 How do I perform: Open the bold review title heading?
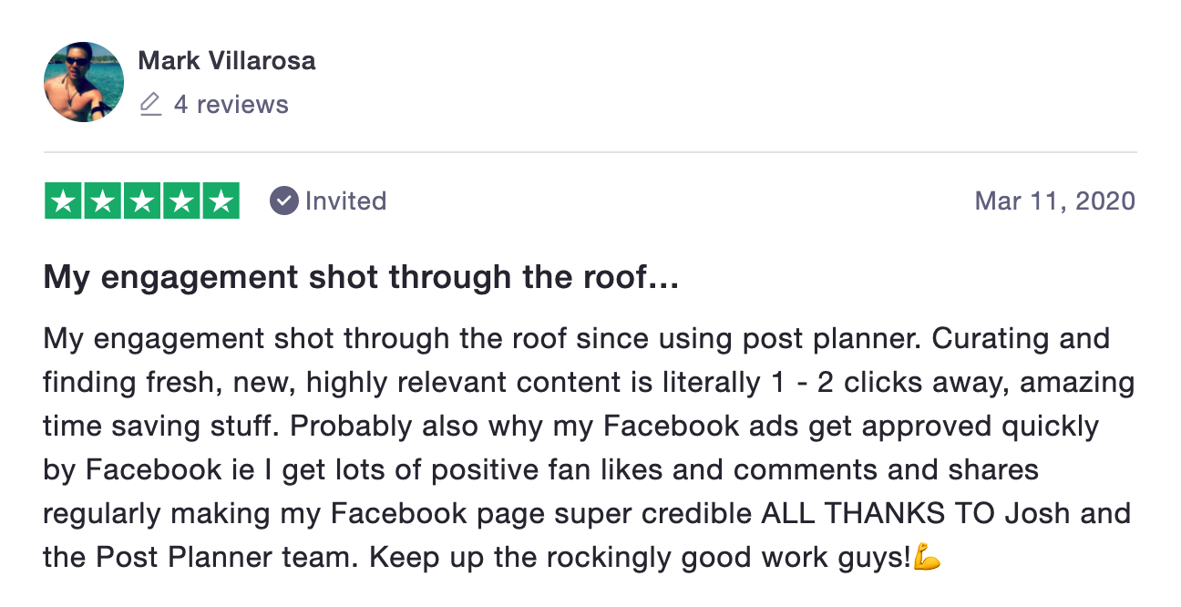click(362, 278)
